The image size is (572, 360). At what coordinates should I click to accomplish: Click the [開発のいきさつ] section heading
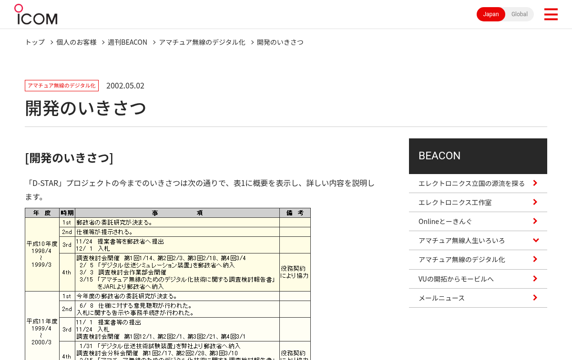tap(69, 157)
